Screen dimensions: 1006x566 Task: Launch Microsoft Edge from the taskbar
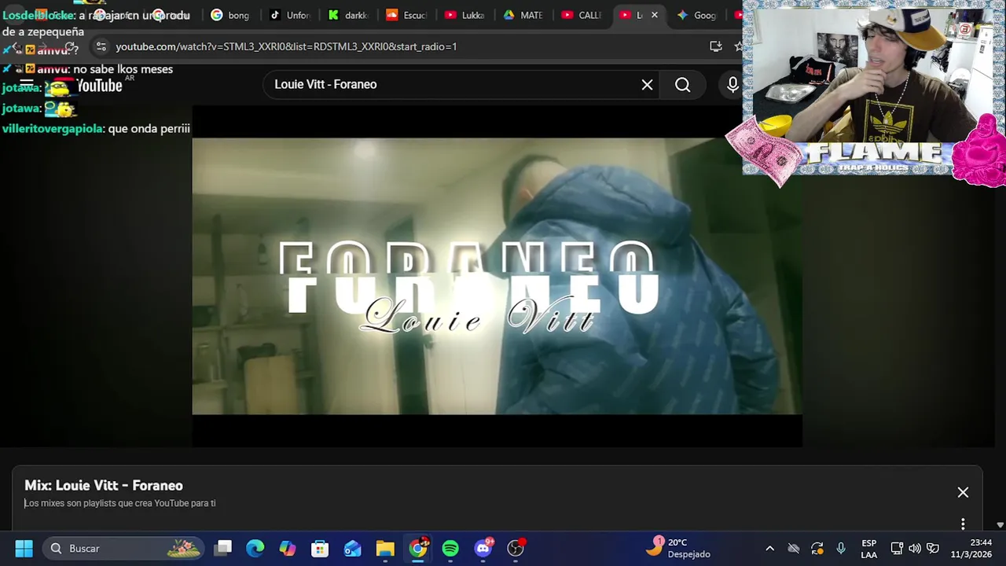coord(255,548)
